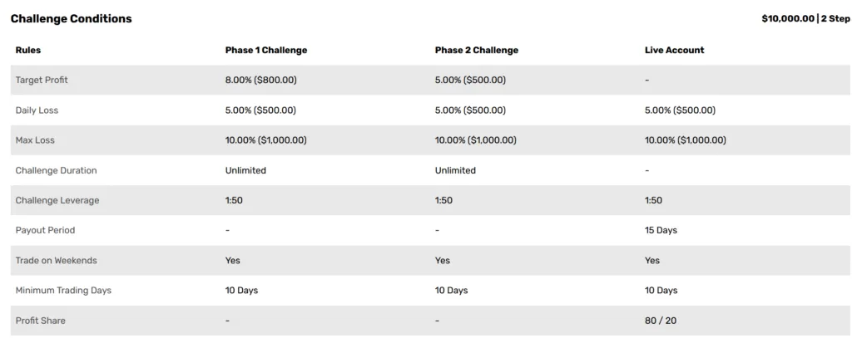Select the 80 / 20 profit share value
This screenshot has width=852, height=338.
pos(661,321)
